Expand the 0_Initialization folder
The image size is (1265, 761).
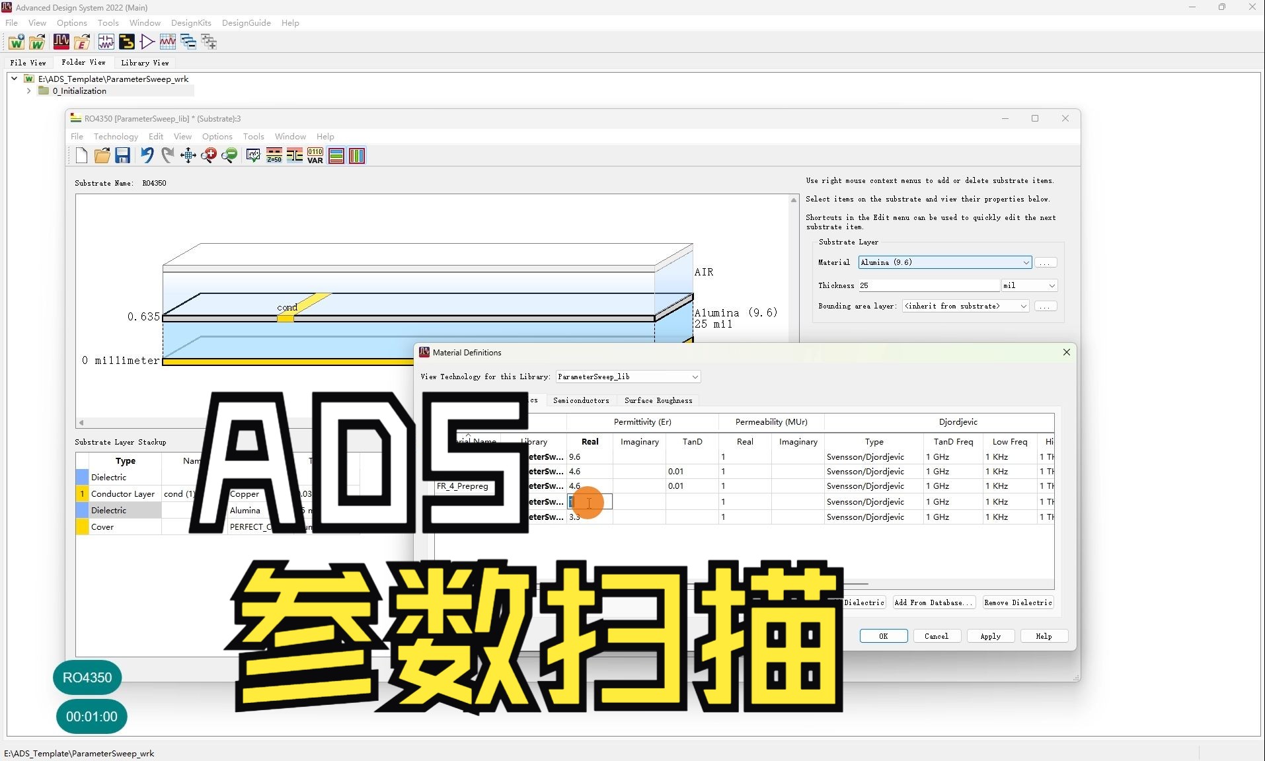pyautogui.click(x=28, y=91)
